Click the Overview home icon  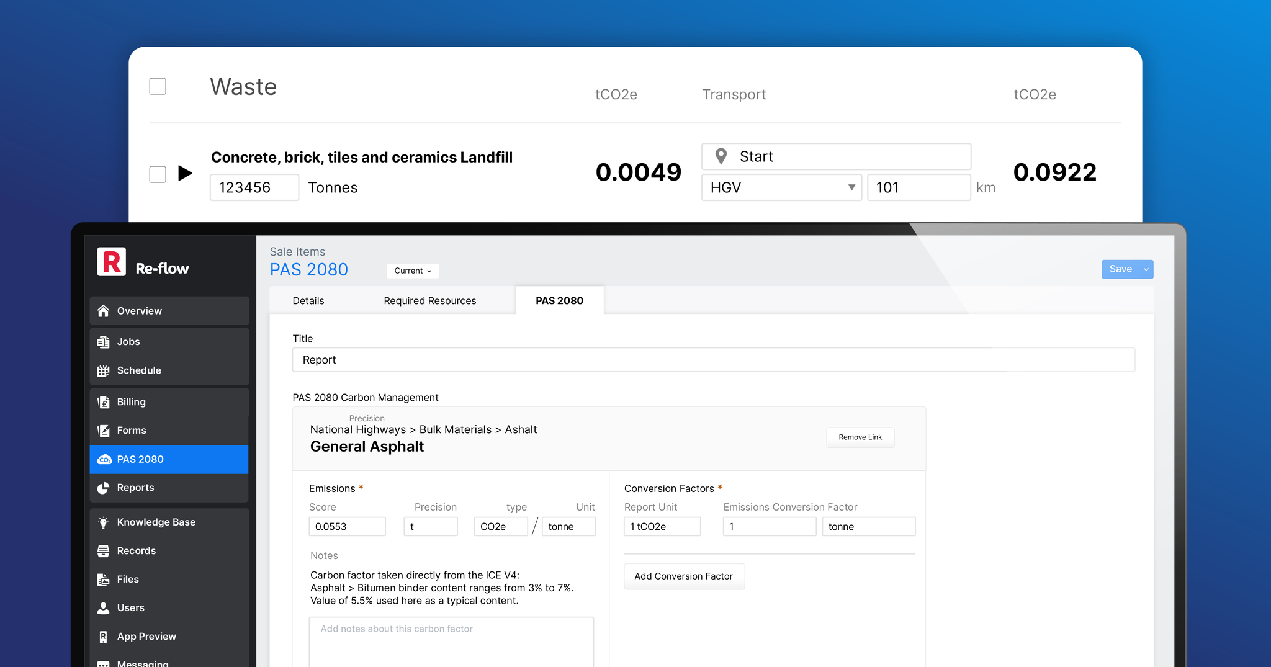(x=104, y=311)
